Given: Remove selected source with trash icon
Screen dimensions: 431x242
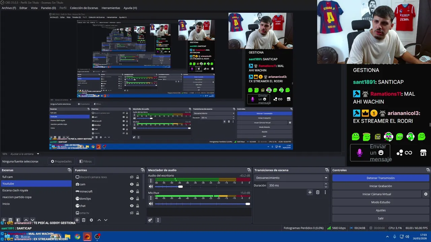Looking at the screenshot, I should 84,220.
